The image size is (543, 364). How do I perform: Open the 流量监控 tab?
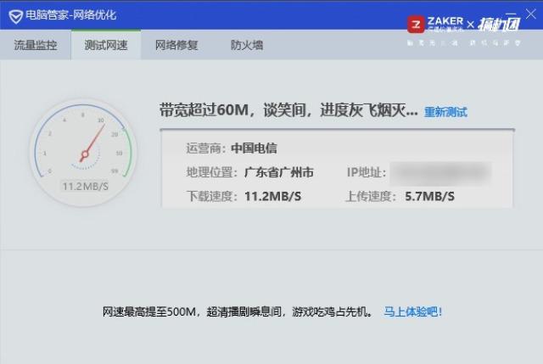point(36,45)
